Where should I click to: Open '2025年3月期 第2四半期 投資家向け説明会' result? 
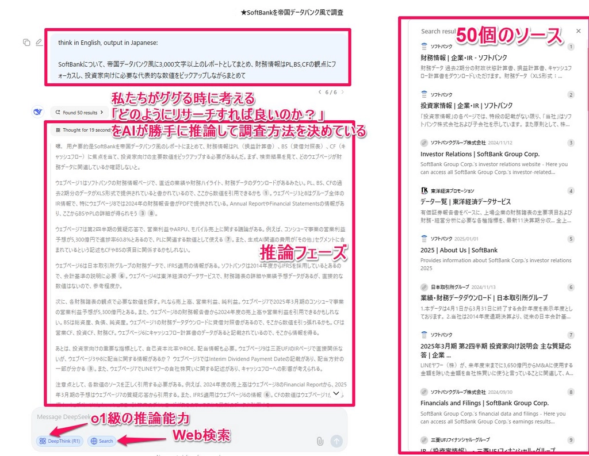[495, 350]
